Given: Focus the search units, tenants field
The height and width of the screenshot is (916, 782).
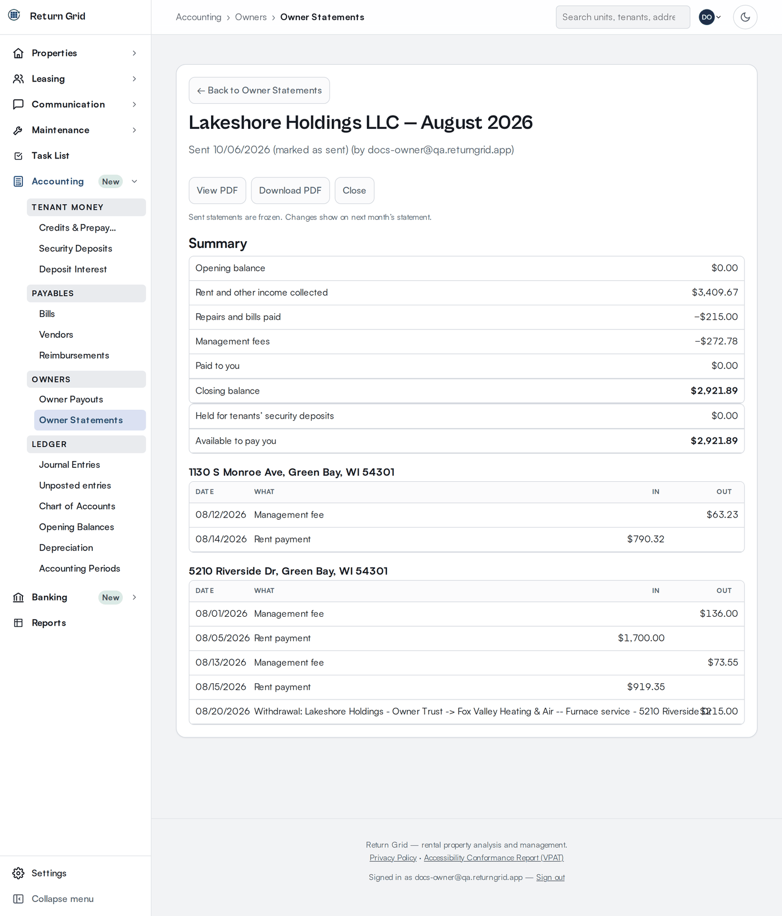Looking at the screenshot, I should (x=623, y=17).
